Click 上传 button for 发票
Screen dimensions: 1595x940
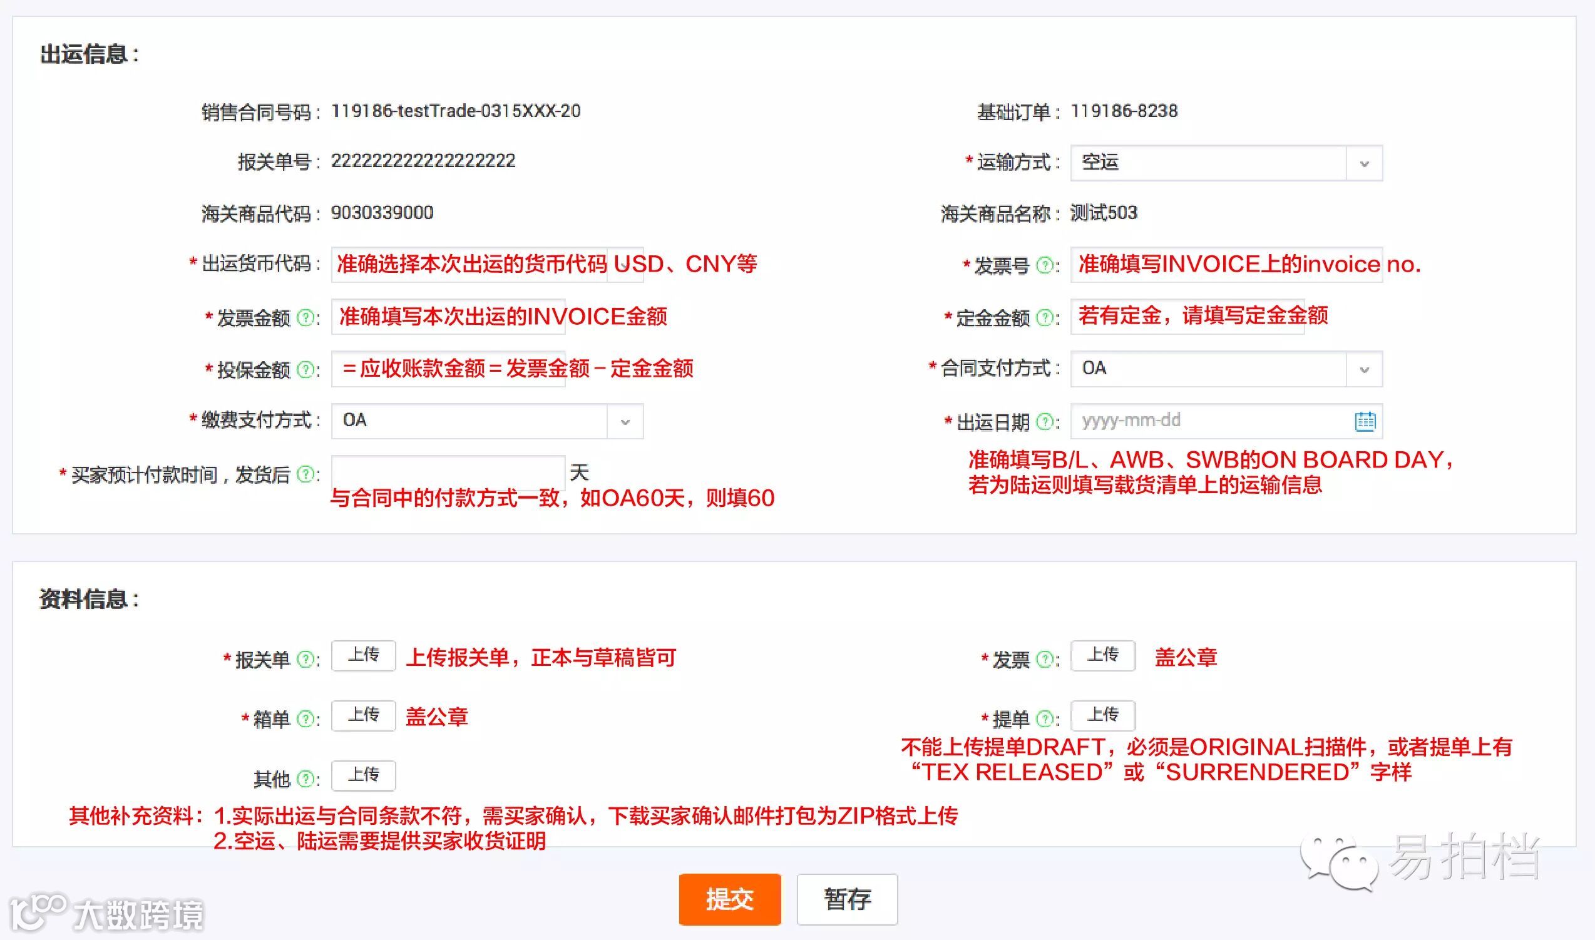coord(1102,656)
